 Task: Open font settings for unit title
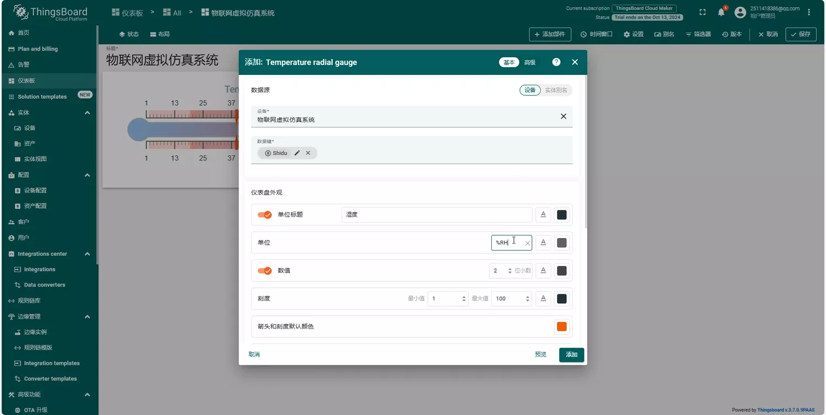coord(543,215)
